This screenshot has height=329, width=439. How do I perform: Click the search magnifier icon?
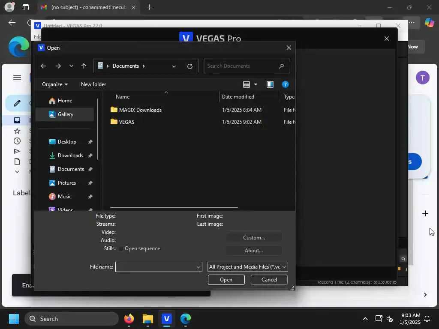pos(281,66)
